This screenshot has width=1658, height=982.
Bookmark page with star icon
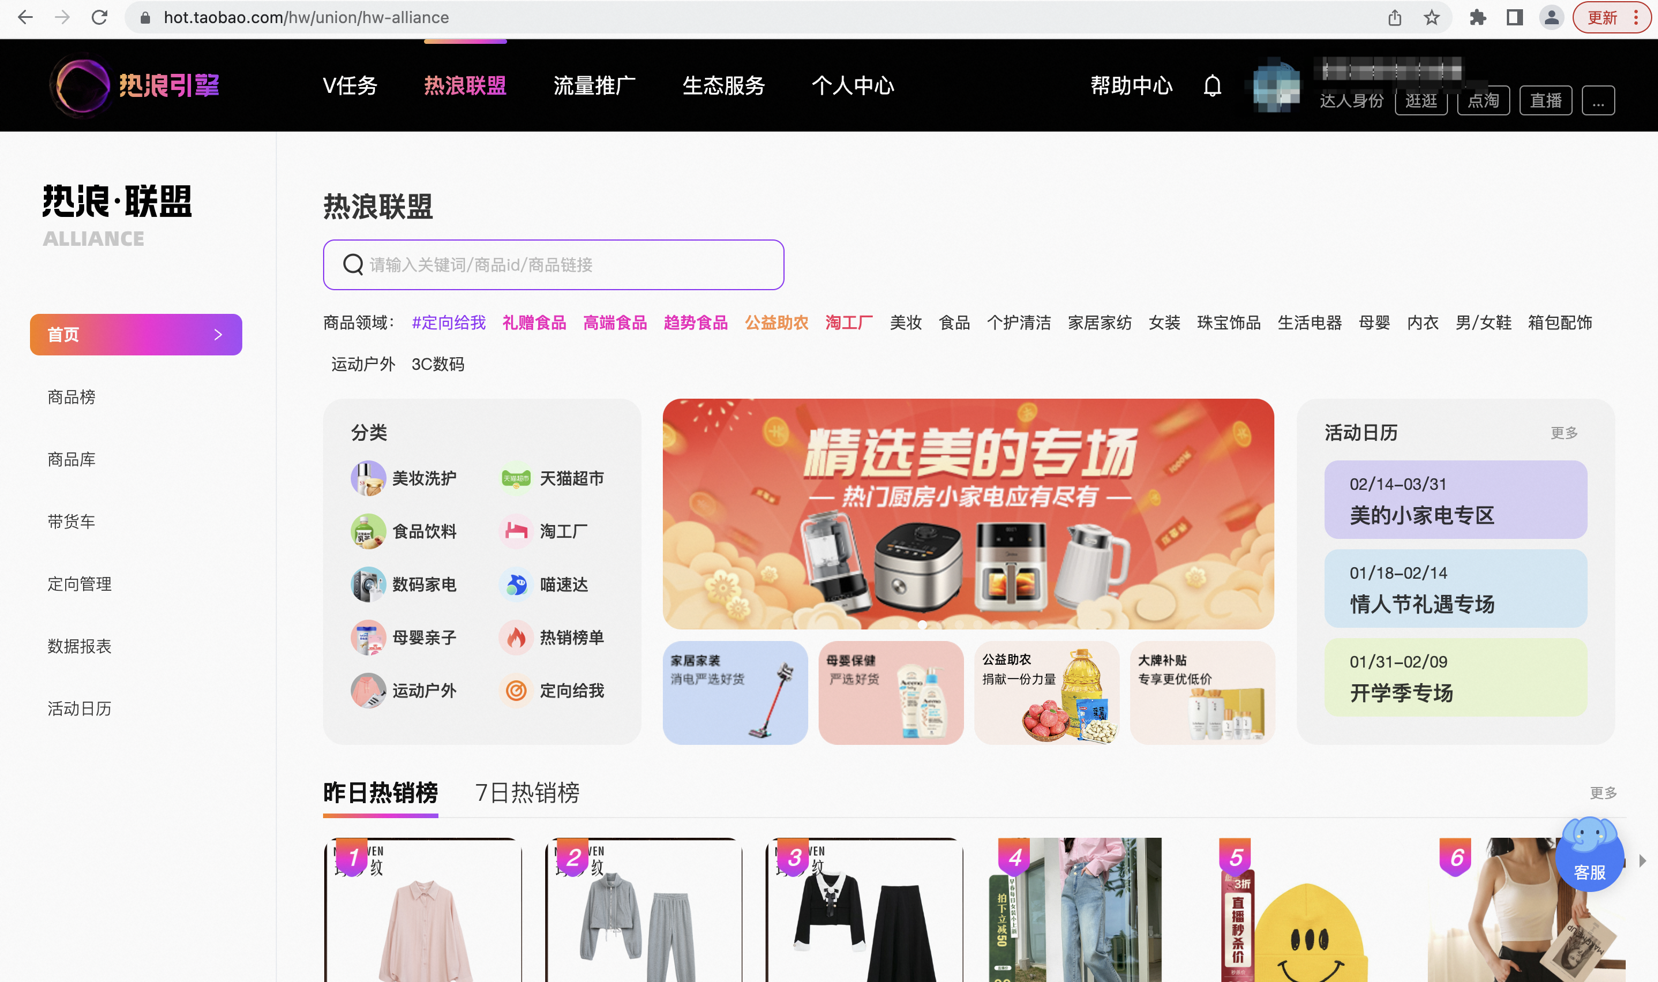1431,17
